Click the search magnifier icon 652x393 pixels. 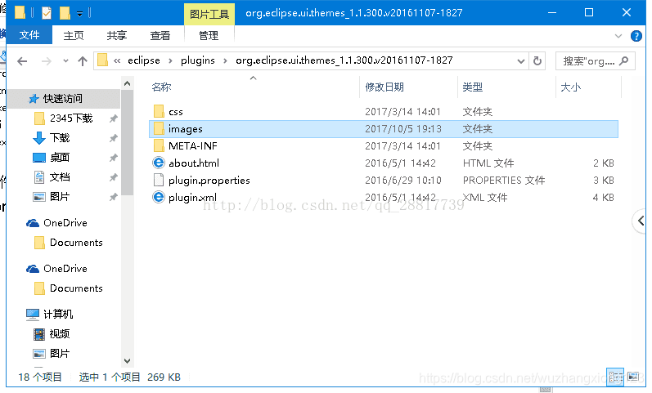click(x=623, y=61)
